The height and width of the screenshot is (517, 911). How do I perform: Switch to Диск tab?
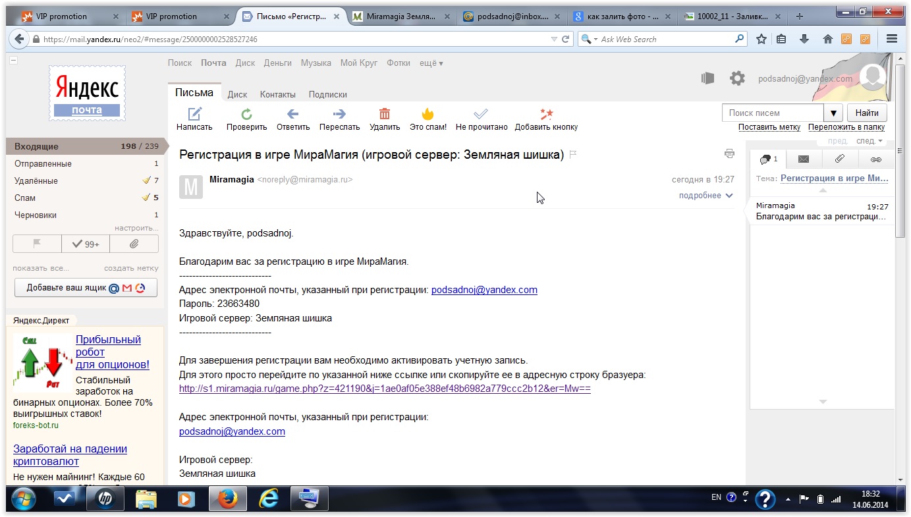[x=237, y=94]
